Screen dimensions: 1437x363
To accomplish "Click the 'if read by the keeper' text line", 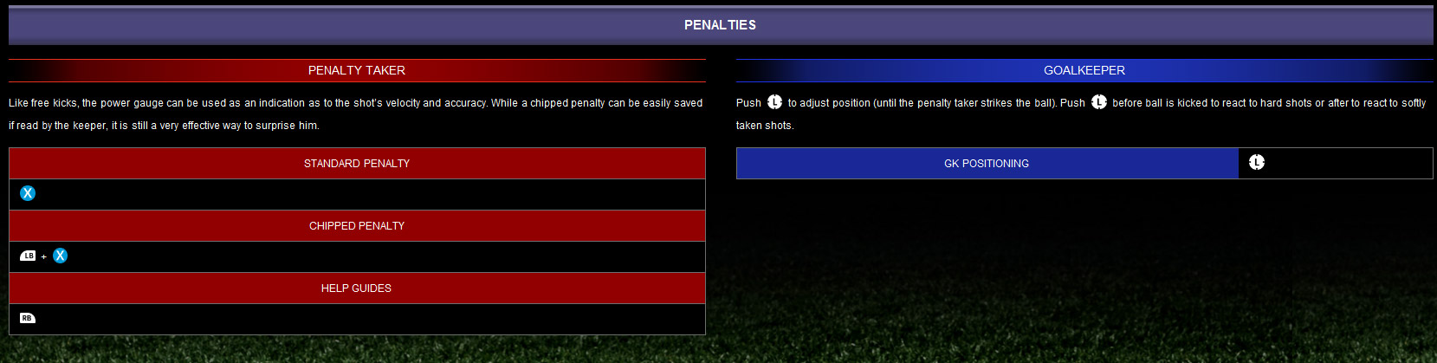I will (164, 126).
